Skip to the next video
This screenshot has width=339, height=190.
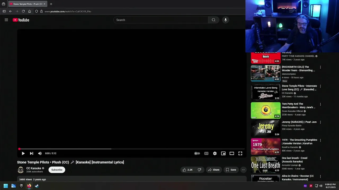pos(32,153)
